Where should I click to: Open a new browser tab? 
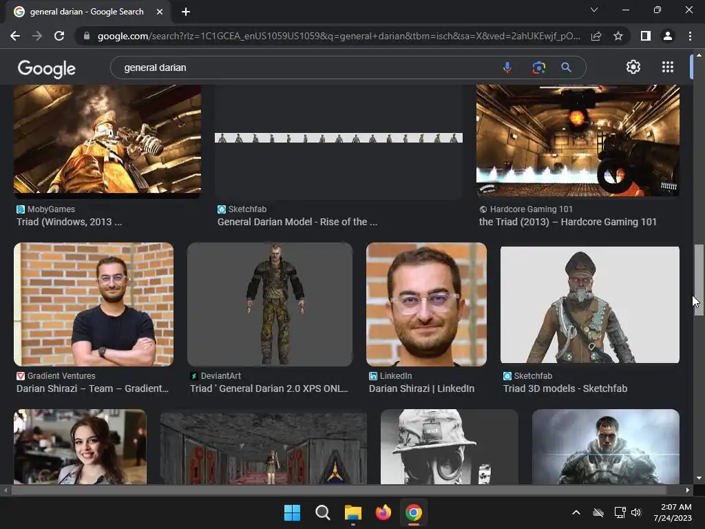186,12
